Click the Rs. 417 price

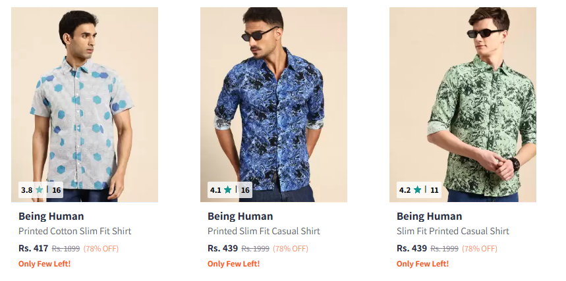click(x=33, y=248)
